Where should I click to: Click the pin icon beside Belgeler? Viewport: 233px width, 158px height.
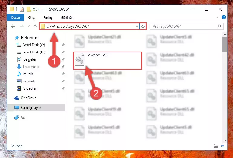pos(63,59)
